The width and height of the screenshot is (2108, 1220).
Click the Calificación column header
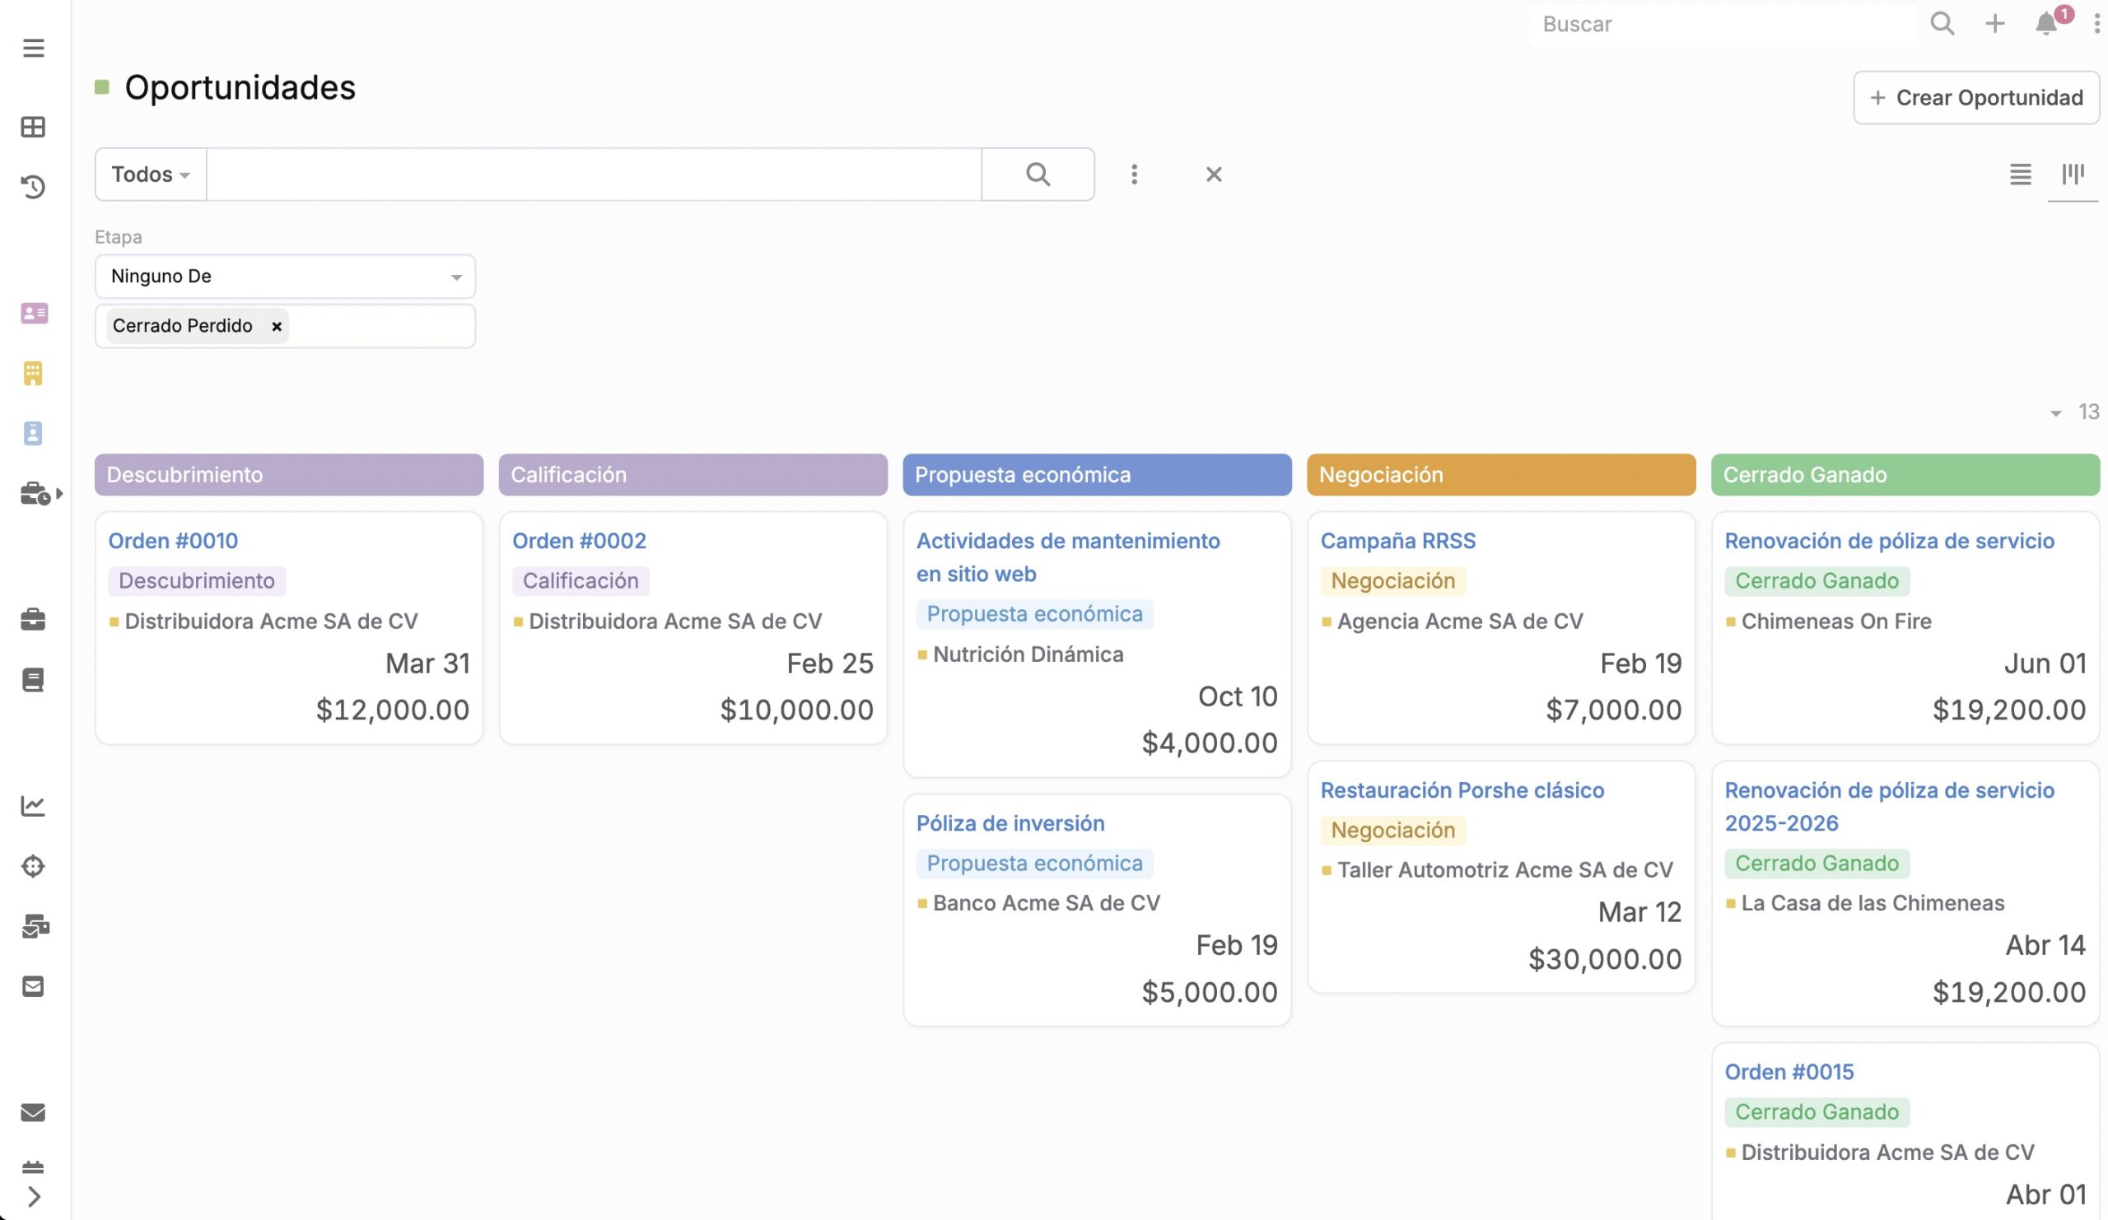tap(693, 475)
